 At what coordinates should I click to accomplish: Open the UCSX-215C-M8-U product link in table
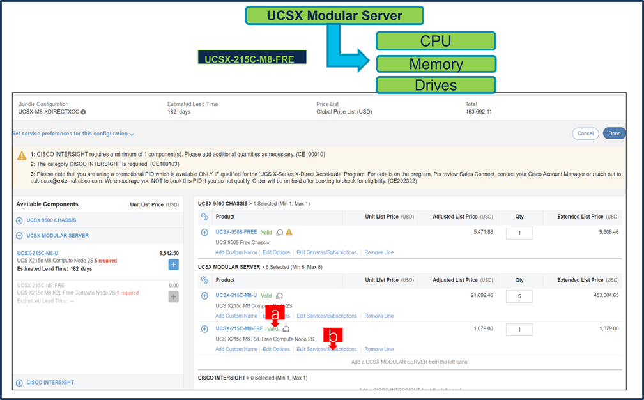[x=236, y=295]
